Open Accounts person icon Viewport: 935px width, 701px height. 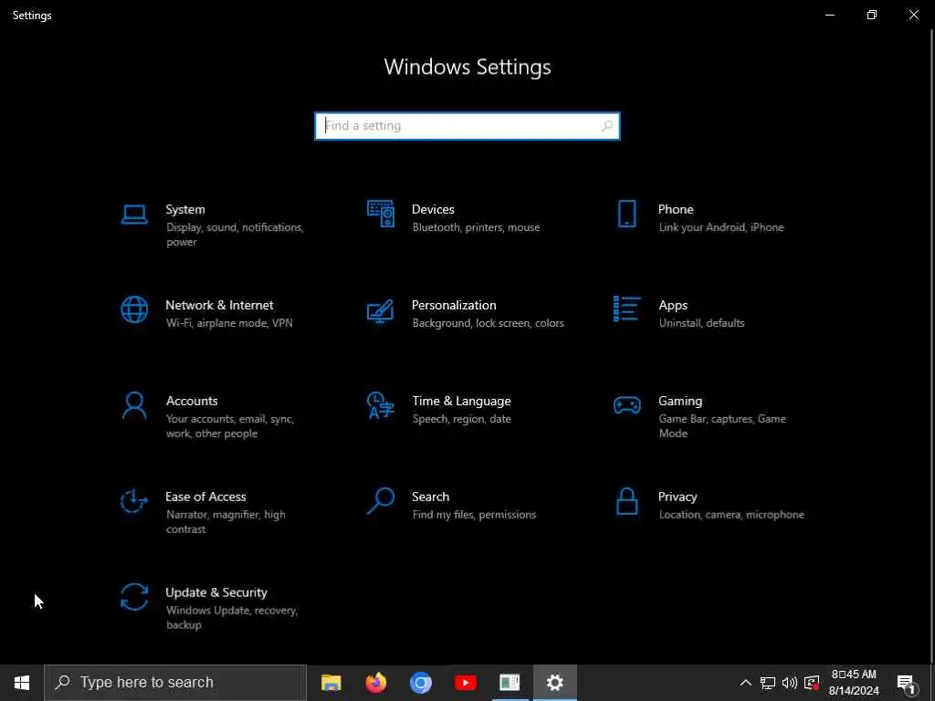(x=134, y=406)
